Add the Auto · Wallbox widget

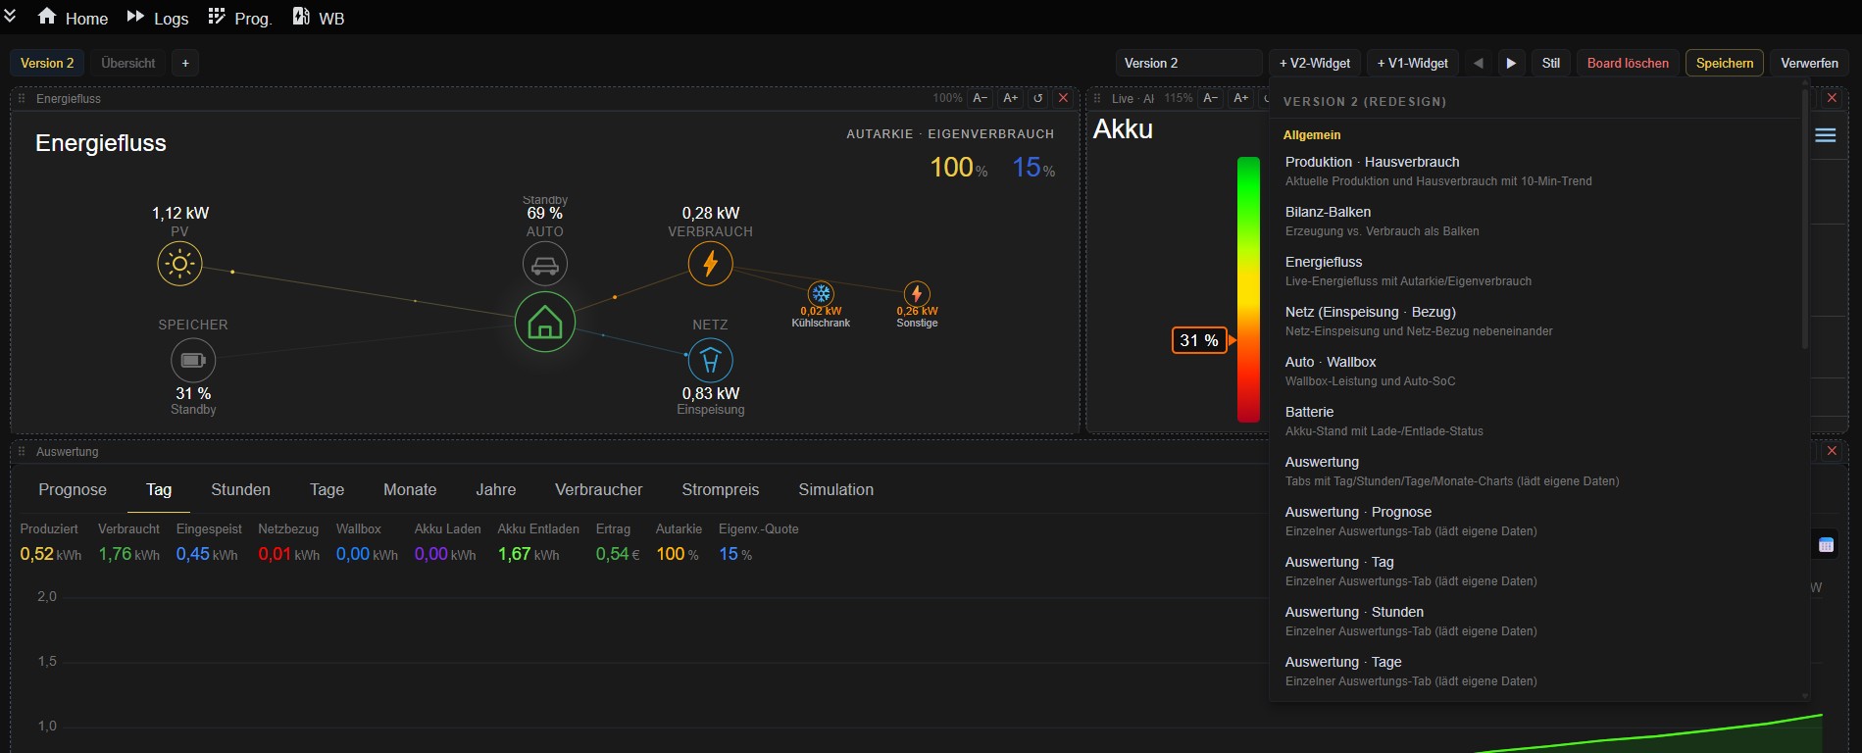(1535, 371)
